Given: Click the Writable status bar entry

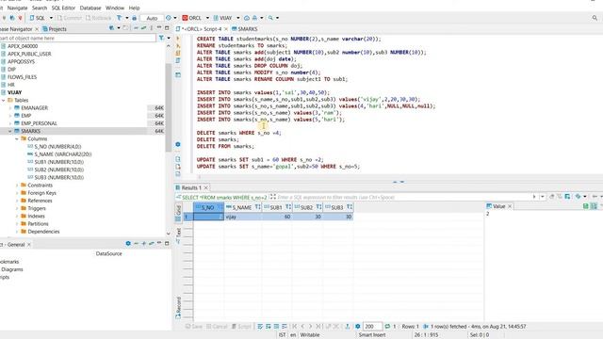Looking at the screenshot, I should tap(310, 335).
